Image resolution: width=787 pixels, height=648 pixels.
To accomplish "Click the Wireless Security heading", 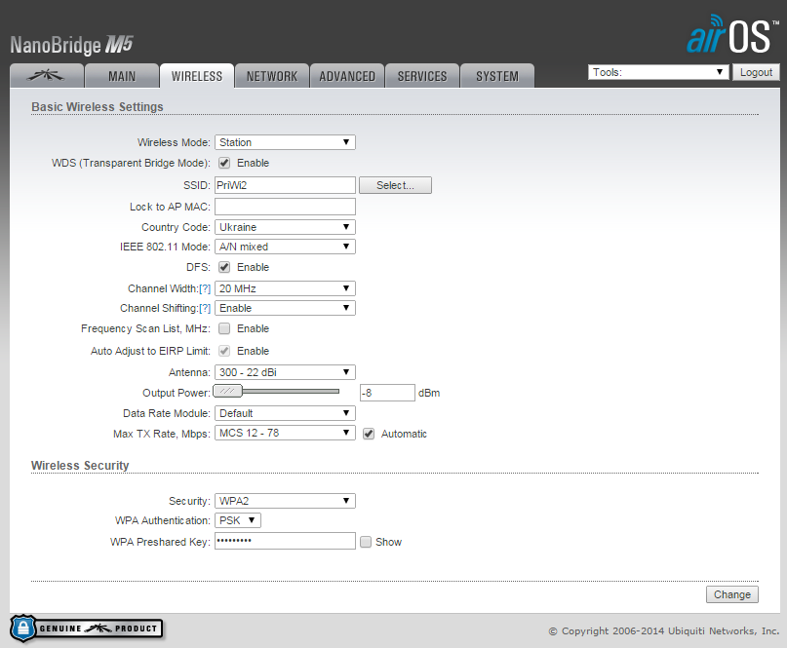I will point(80,466).
